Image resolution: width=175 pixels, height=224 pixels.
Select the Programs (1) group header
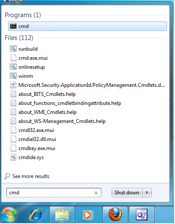click(x=23, y=15)
